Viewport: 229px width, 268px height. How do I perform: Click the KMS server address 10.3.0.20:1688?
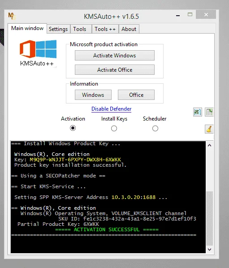[x=134, y=197]
